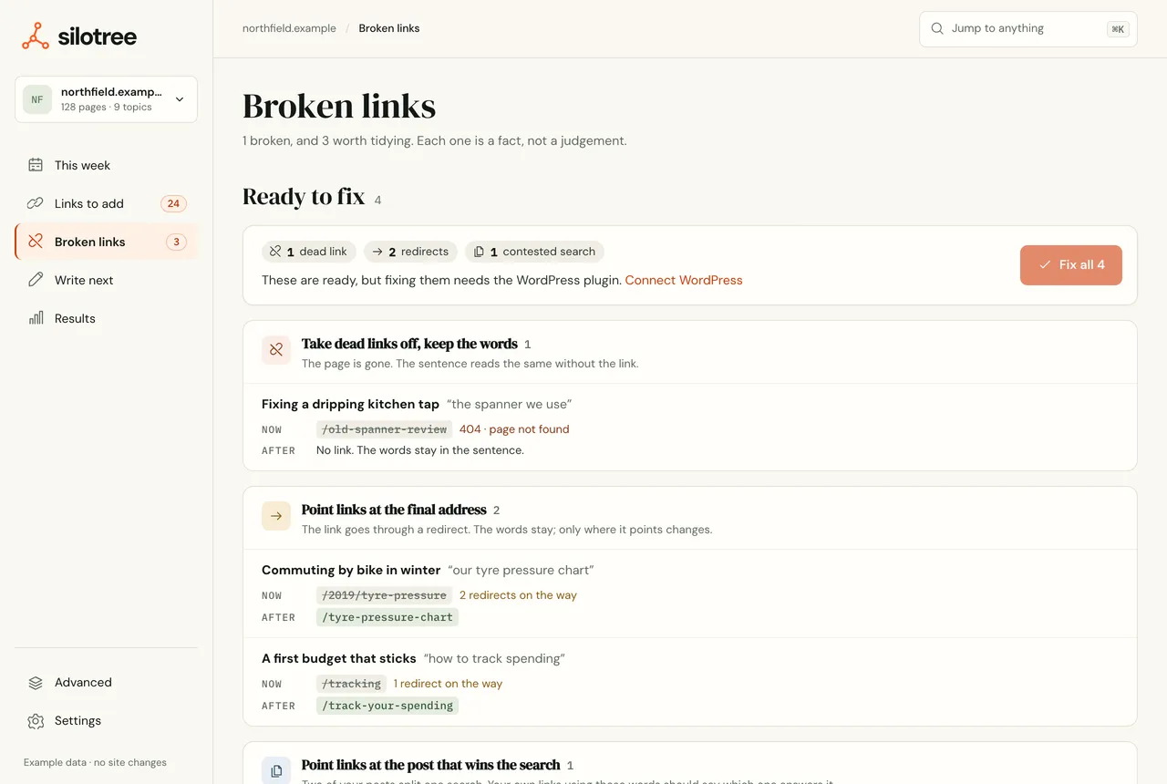Click the Links to add chain icon
1167x784 pixels.
[36, 203]
